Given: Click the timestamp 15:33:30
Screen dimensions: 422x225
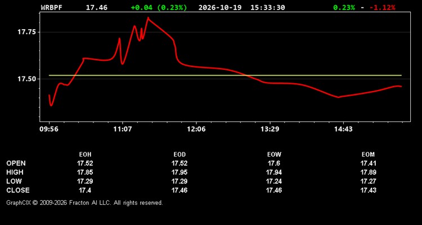Looking at the screenshot, I should 267,7.
